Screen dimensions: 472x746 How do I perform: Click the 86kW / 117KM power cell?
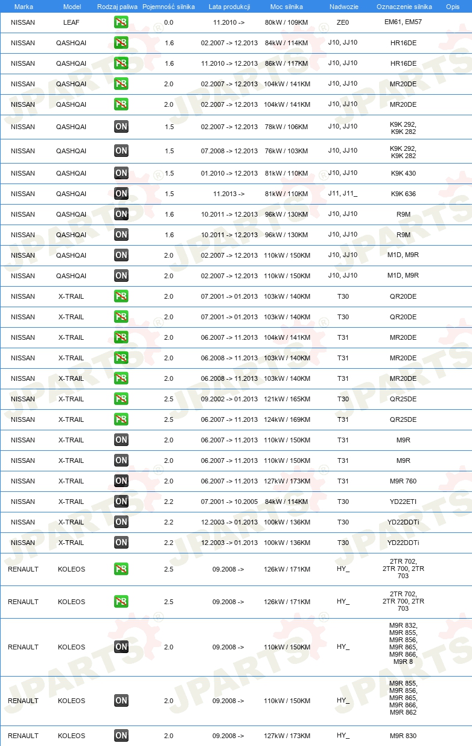click(287, 63)
